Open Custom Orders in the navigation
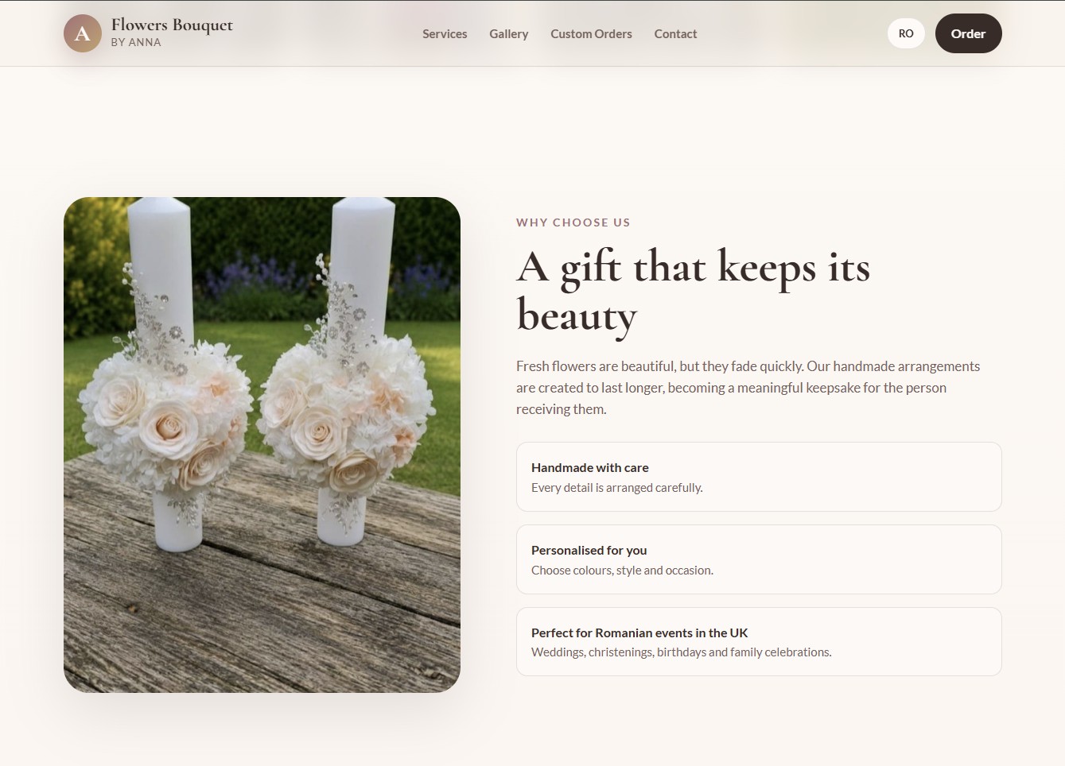The height and width of the screenshot is (766, 1065). point(591,33)
